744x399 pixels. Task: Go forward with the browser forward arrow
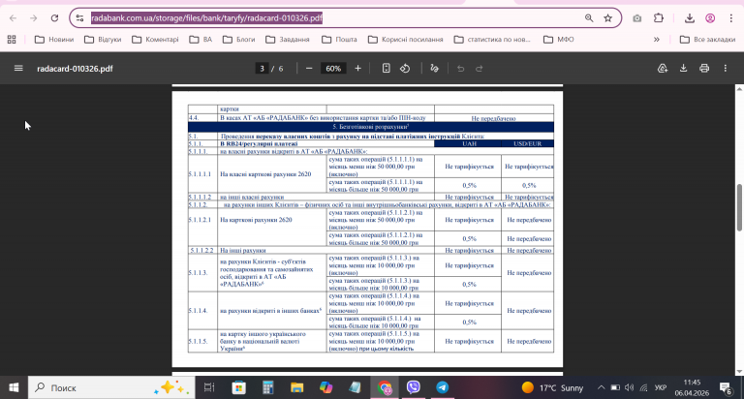pyautogui.click(x=33, y=18)
